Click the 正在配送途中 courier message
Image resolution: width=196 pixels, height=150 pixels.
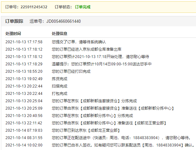121,138
